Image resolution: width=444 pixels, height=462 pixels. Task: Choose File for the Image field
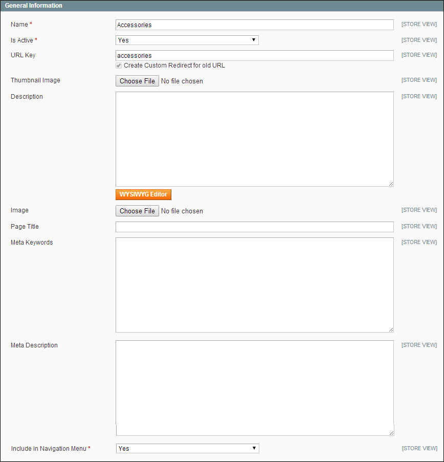coord(137,211)
